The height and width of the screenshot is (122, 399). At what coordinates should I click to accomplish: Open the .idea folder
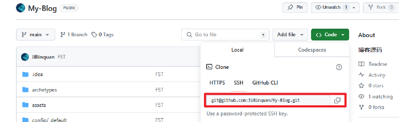coord(37,74)
